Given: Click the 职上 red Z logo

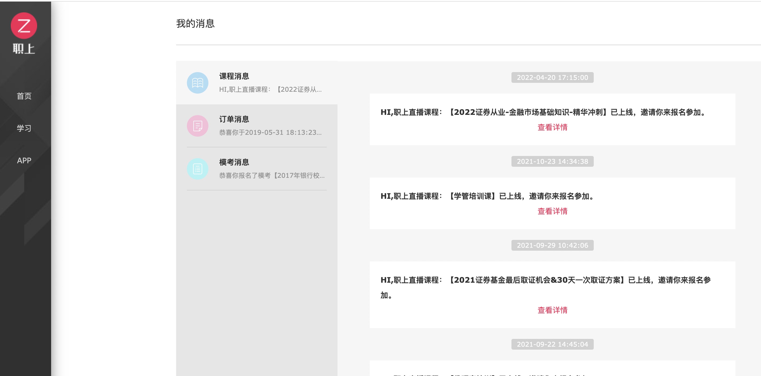Looking at the screenshot, I should coord(24,26).
